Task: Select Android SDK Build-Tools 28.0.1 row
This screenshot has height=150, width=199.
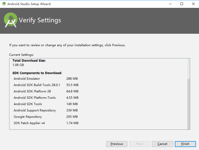Action: pyautogui.click(x=37, y=85)
